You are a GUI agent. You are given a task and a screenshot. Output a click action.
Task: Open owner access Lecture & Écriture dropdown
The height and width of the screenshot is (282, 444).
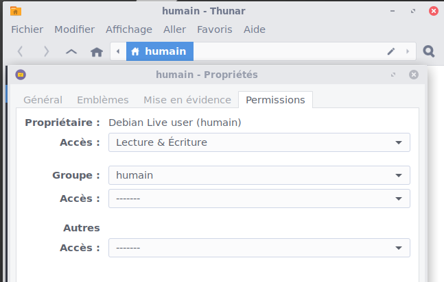tap(259, 142)
